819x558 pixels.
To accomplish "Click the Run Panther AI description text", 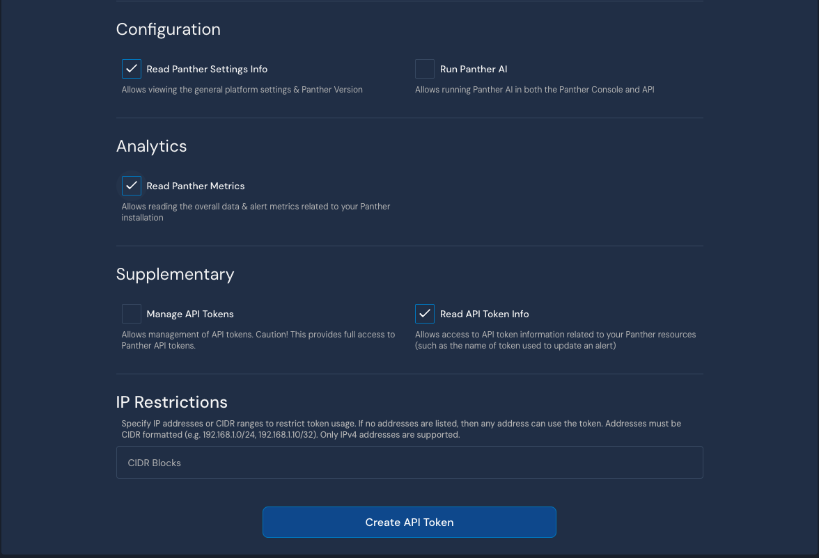I will pyautogui.click(x=535, y=89).
